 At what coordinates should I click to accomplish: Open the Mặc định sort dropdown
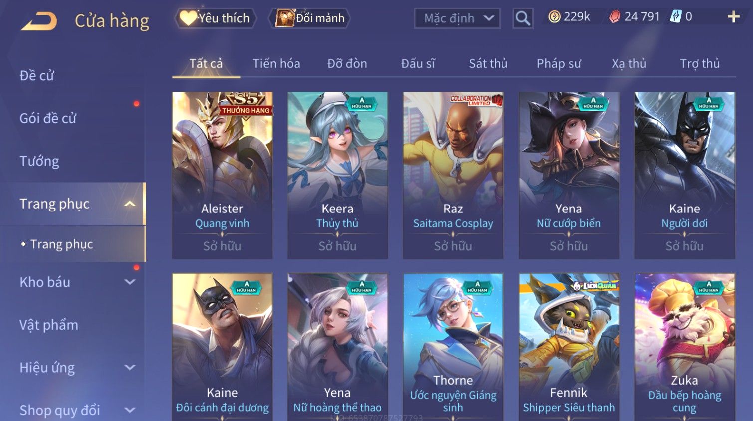(x=457, y=19)
